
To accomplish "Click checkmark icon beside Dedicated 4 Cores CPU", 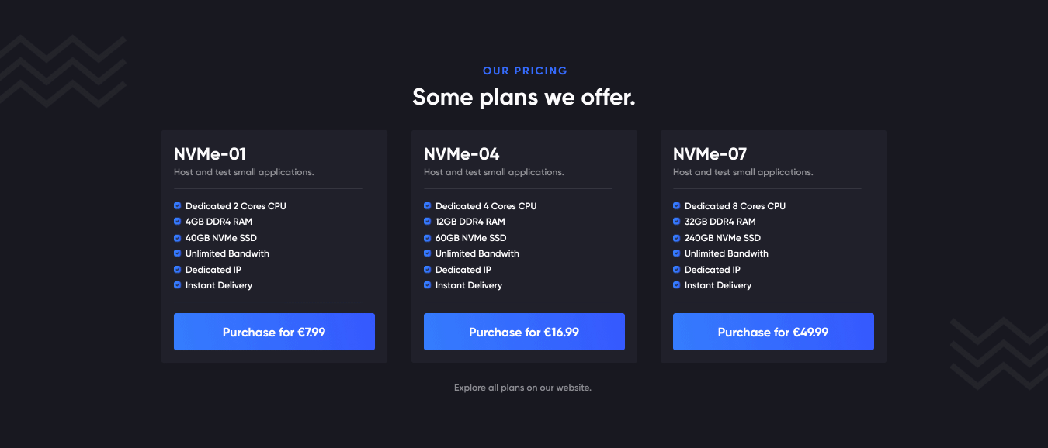I will tap(428, 206).
